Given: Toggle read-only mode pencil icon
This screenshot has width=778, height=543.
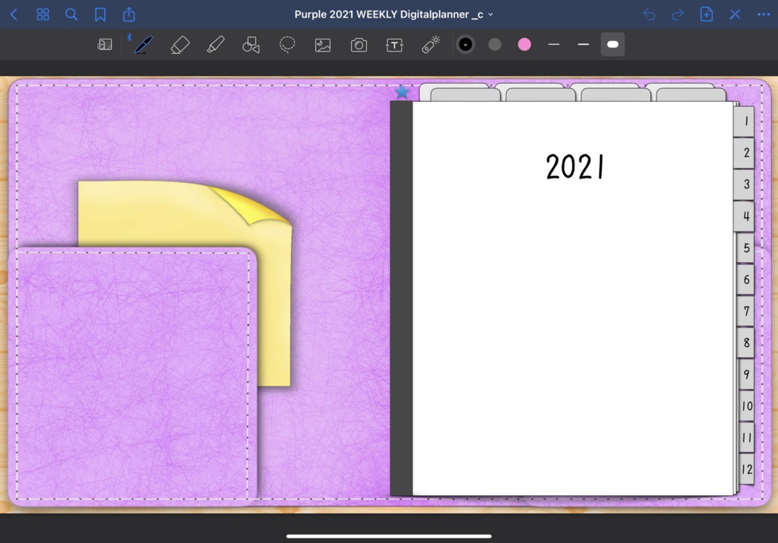Looking at the screenshot, I should tap(735, 14).
